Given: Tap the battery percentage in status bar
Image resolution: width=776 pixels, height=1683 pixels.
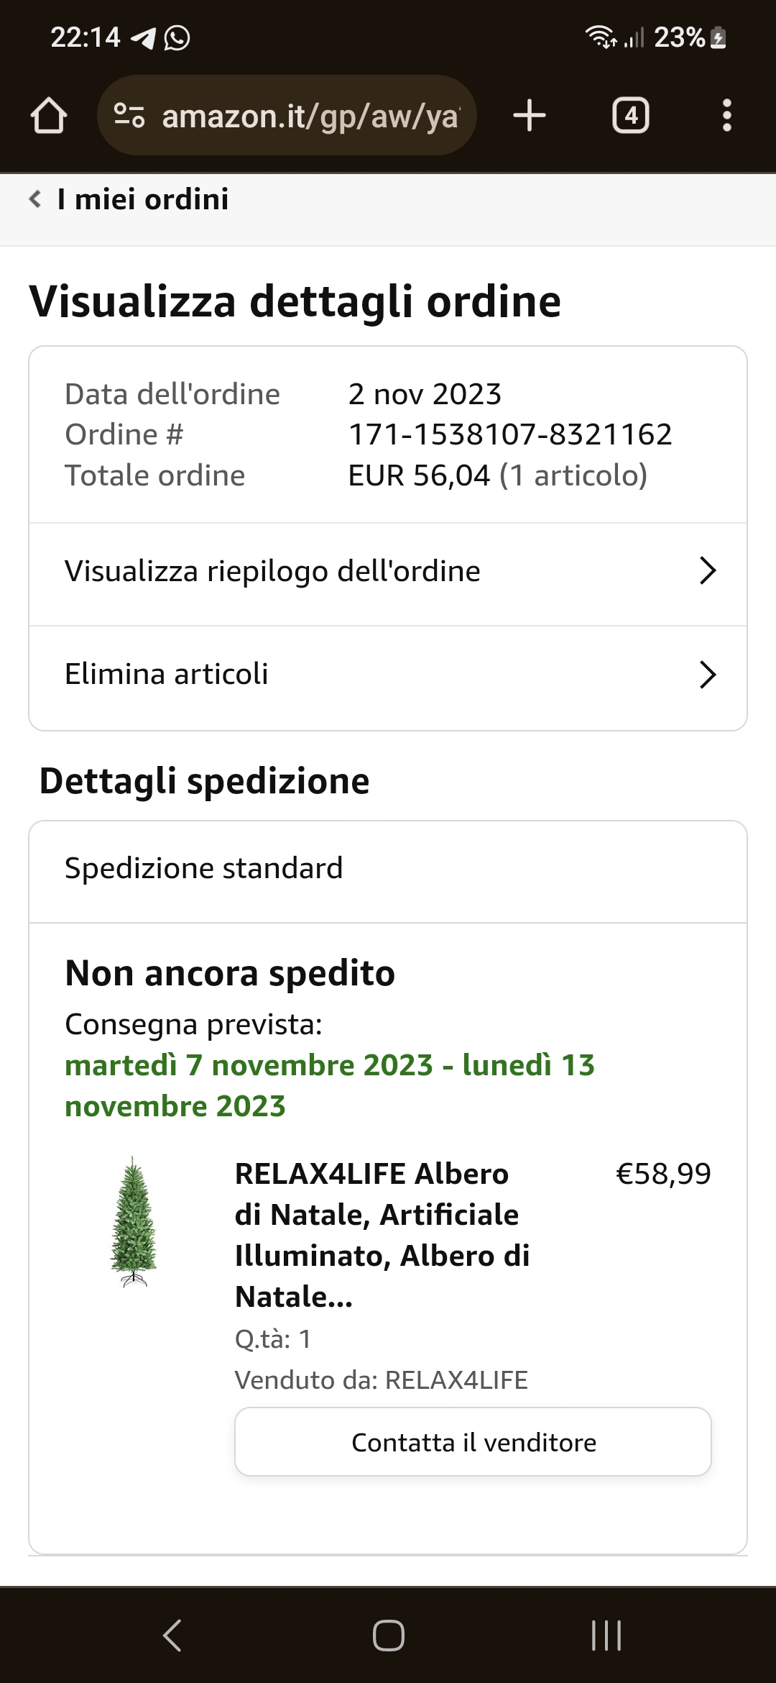Looking at the screenshot, I should (x=679, y=37).
